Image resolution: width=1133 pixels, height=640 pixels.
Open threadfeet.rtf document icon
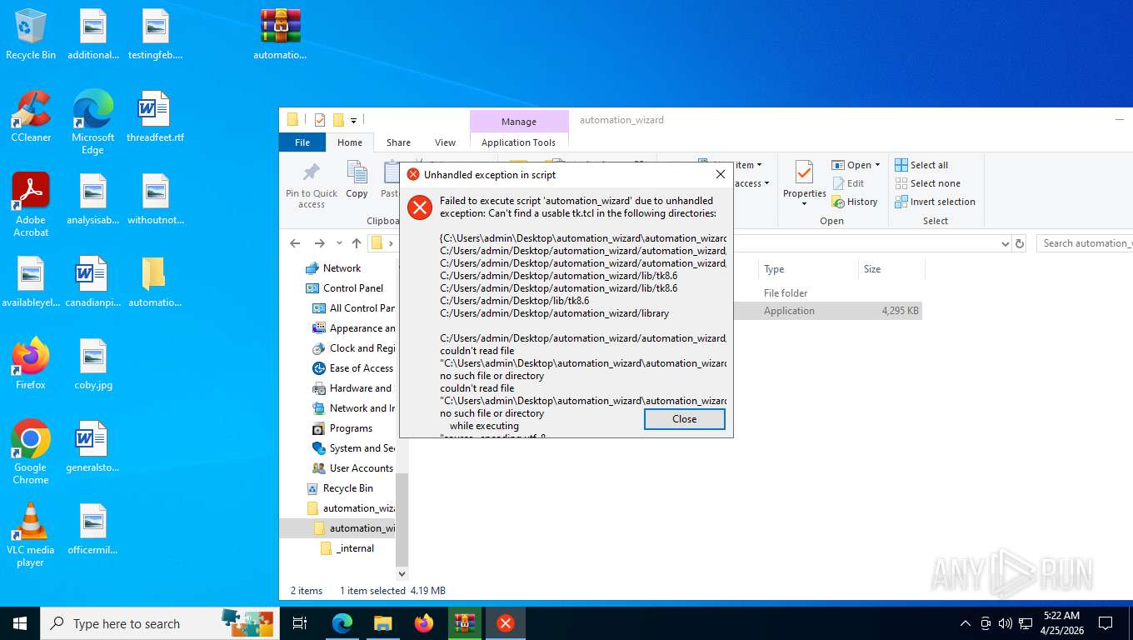(155, 117)
